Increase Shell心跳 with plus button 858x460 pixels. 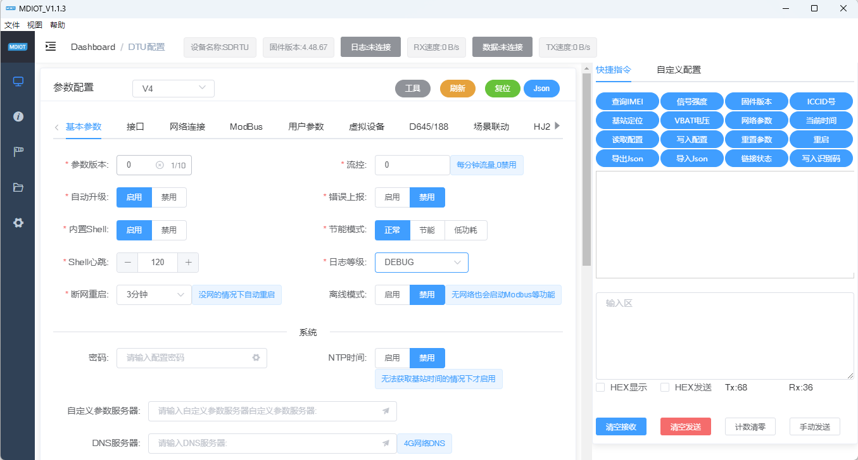click(188, 262)
